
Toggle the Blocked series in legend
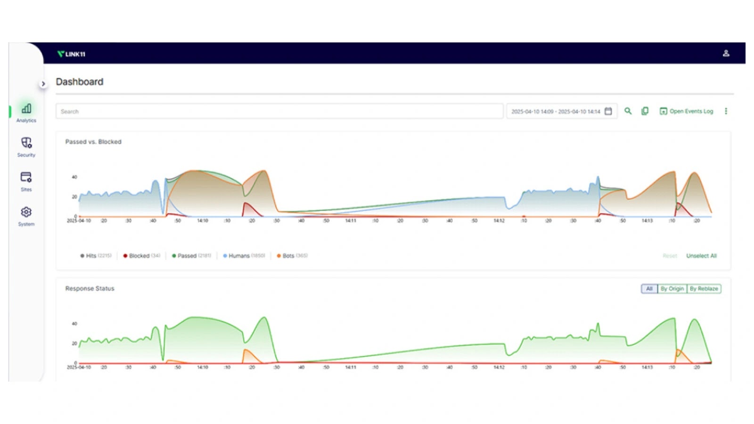click(141, 256)
